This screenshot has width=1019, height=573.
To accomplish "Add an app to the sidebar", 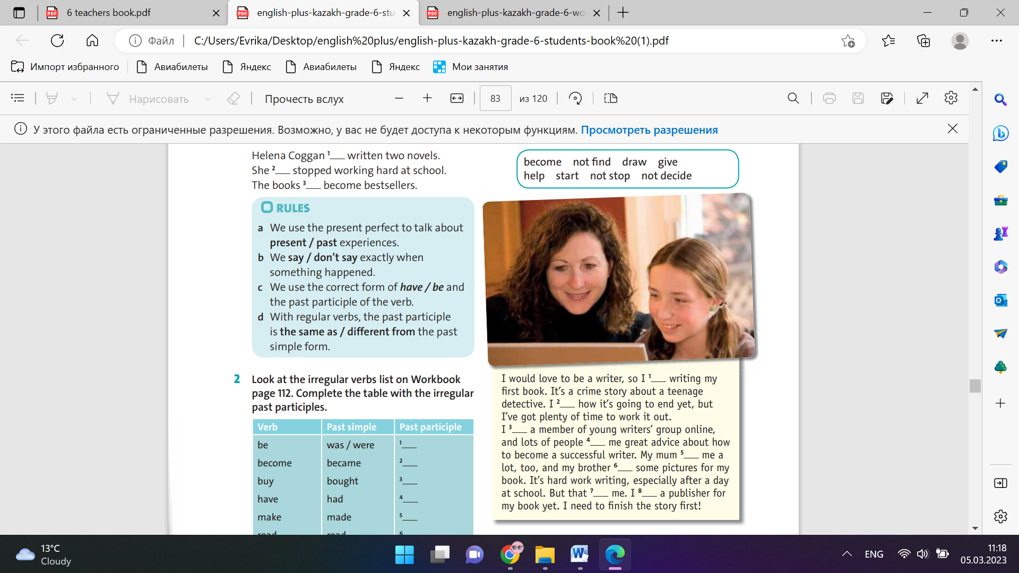I will [x=1000, y=403].
